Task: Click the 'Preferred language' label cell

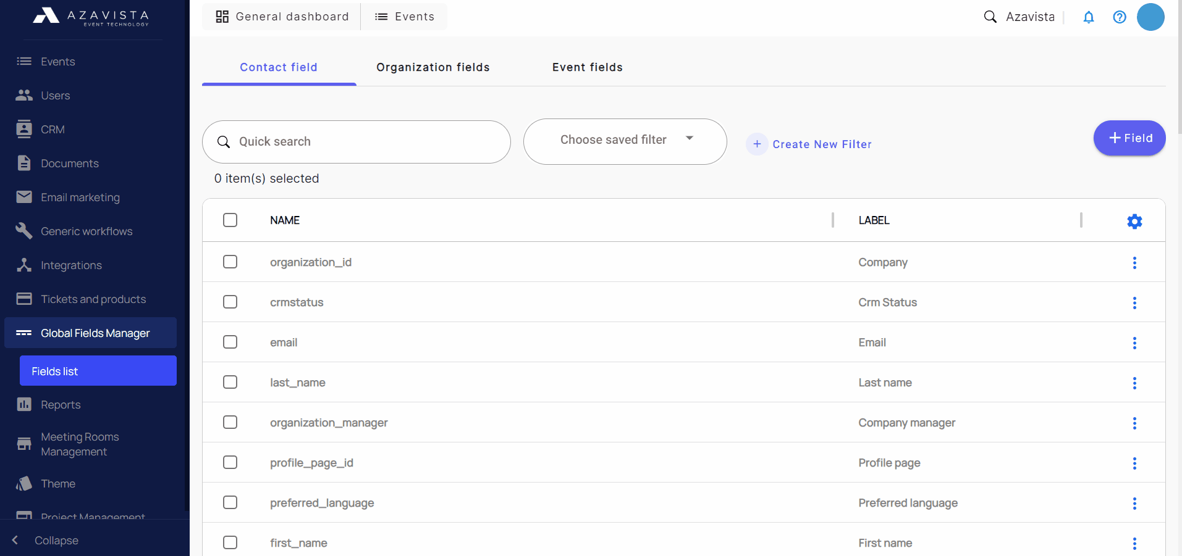Action: [908, 503]
